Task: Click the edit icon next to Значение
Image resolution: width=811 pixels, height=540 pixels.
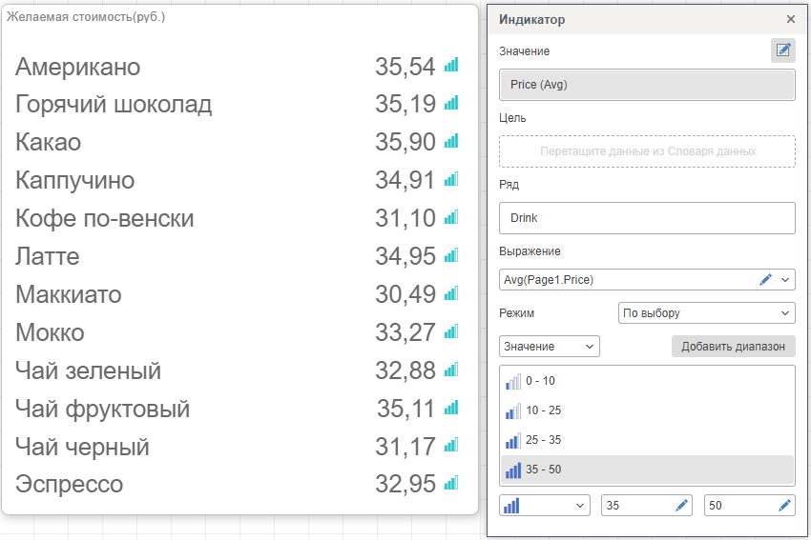Action: (x=782, y=50)
